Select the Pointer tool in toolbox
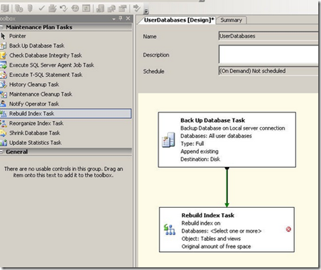Image resolution: width=321 pixels, height=270 pixels. (66, 36)
